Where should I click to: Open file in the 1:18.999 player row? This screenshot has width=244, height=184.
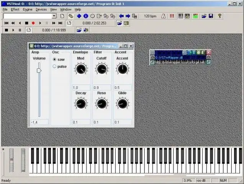[x=79, y=30]
